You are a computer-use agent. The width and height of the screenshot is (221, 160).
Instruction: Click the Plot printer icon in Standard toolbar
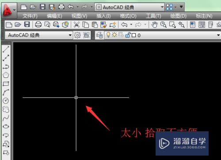pos(38,24)
